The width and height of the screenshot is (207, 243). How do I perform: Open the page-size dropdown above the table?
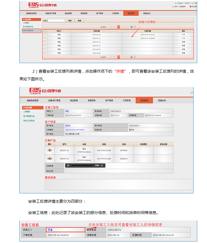coord(133,27)
